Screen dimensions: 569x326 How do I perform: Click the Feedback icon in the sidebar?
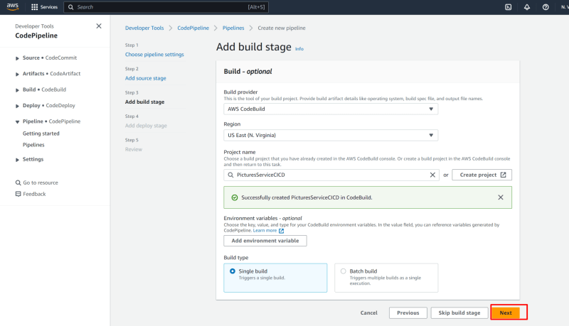pos(18,194)
